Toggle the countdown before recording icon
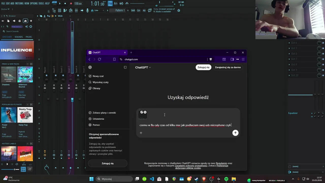Image resolution: width=325 pixels, height=183 pixels. click(116, 4)
